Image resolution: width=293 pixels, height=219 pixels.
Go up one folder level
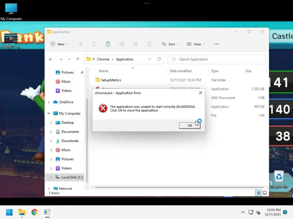tap(78, 59)
